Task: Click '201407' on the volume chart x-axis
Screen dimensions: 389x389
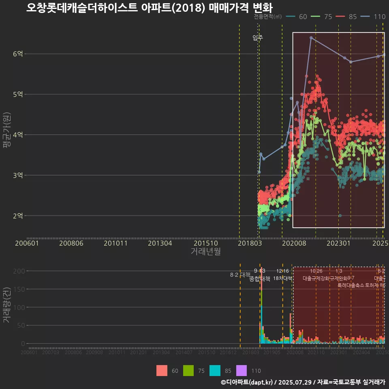Action: 184,352
